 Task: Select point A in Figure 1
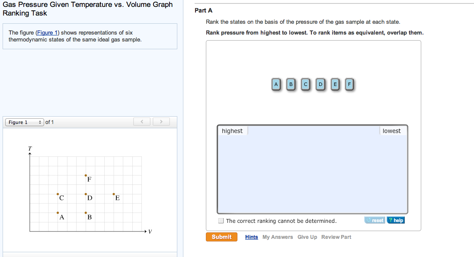point(58,213)
